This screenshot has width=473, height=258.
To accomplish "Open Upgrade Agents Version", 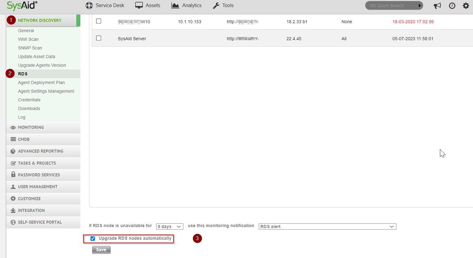I will (42, 65).
